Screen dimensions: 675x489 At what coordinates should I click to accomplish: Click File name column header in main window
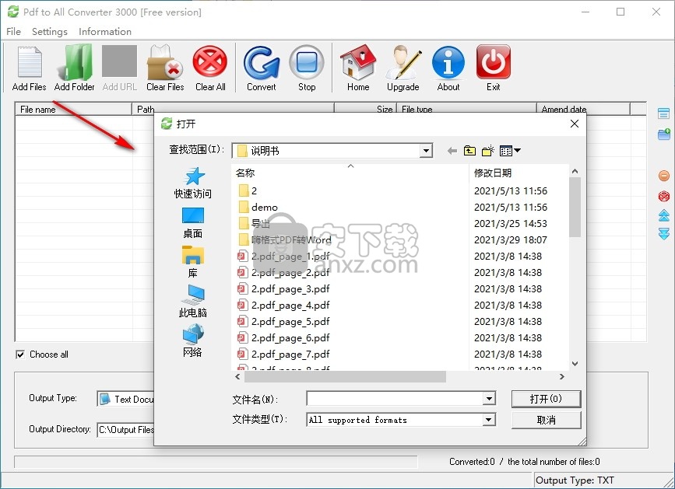tap(73, 109)
